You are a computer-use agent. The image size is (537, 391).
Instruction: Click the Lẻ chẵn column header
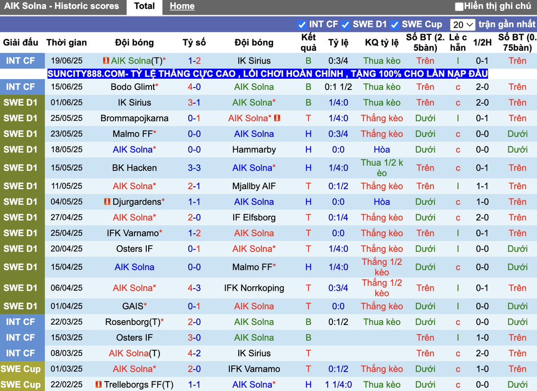pos(458,43)
